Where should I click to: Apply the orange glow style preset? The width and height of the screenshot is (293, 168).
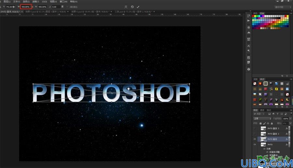(x=260, y=84)
